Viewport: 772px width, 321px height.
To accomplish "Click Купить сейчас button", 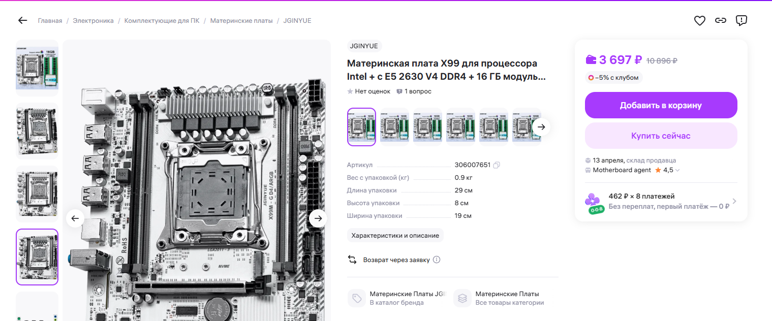I will pos(661,136).
